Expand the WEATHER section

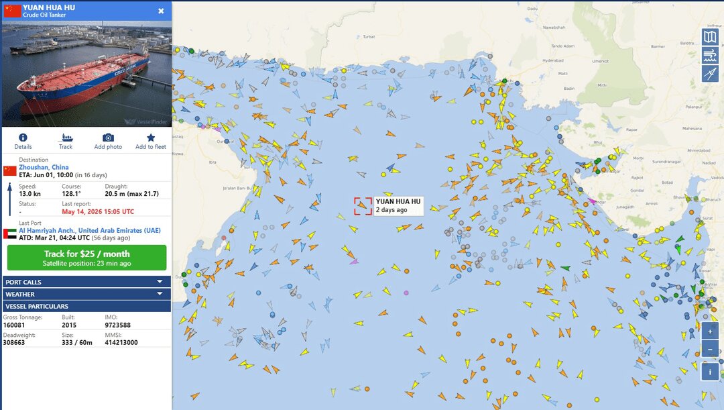[x=86, y=294]
